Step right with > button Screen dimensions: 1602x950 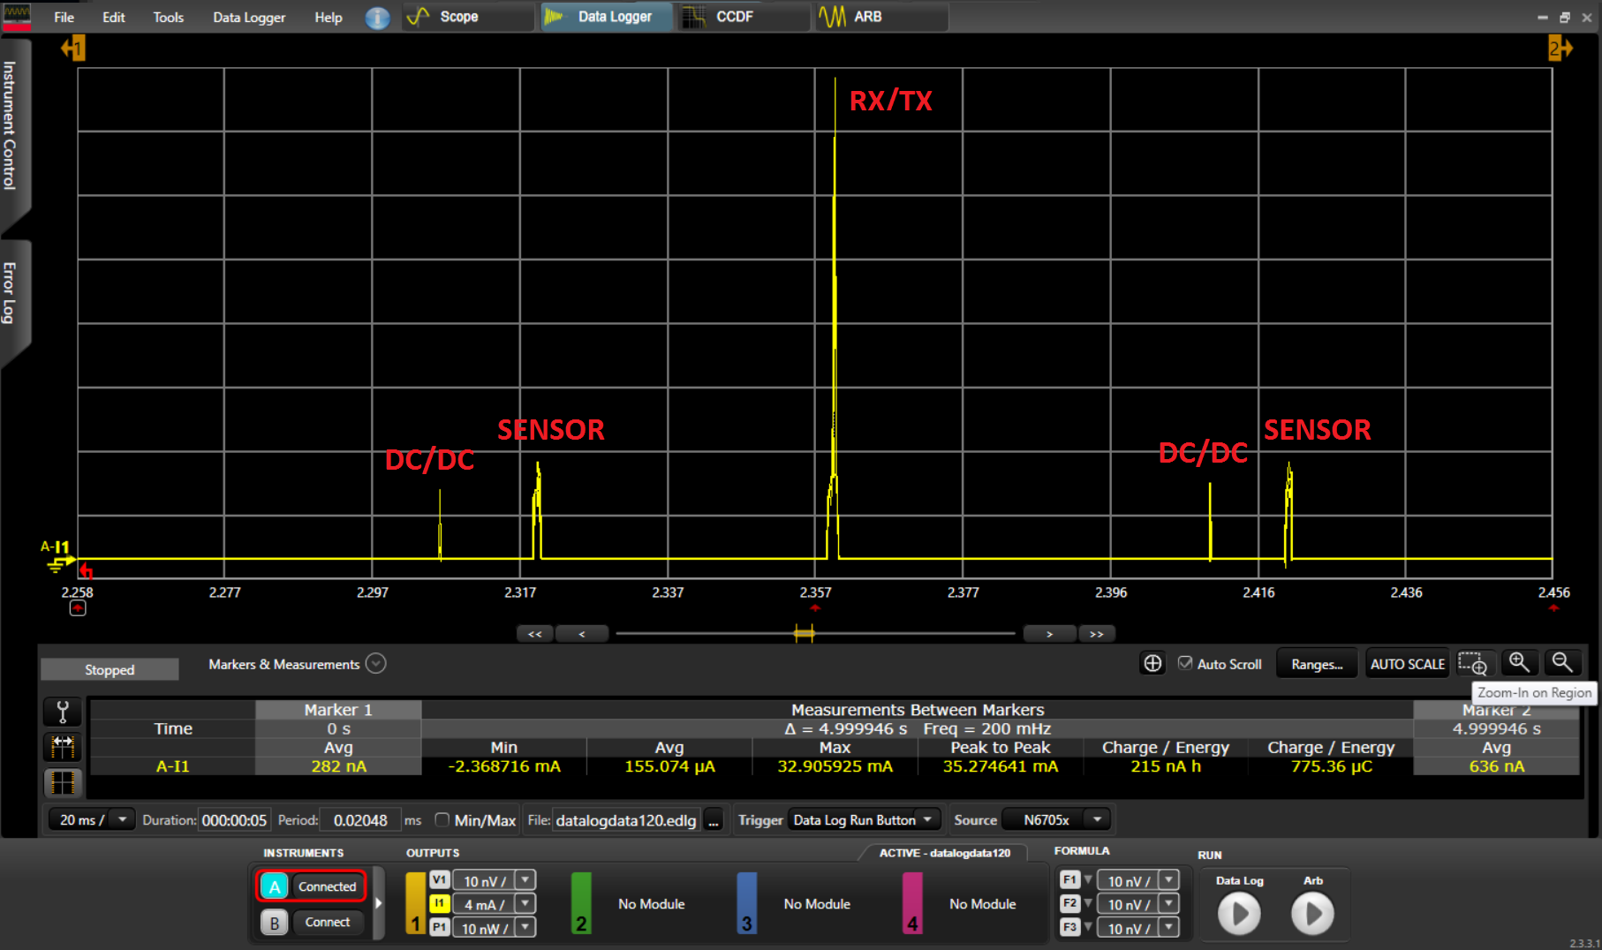coord(1049,634)
